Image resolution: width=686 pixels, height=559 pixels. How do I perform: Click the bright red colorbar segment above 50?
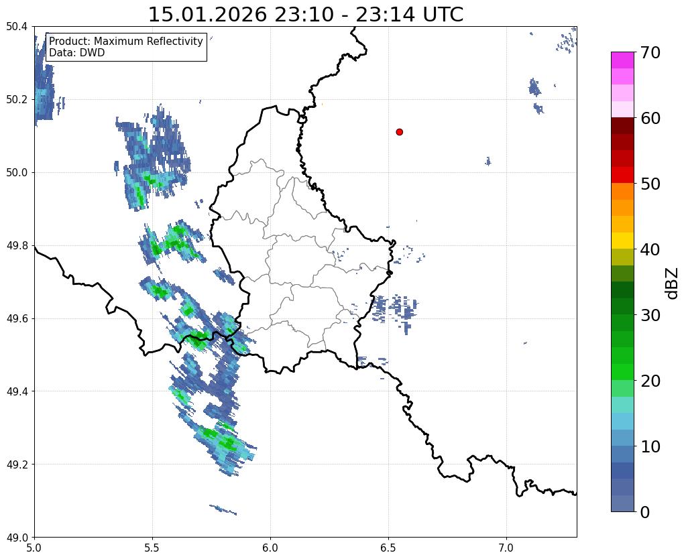point(622,175)
